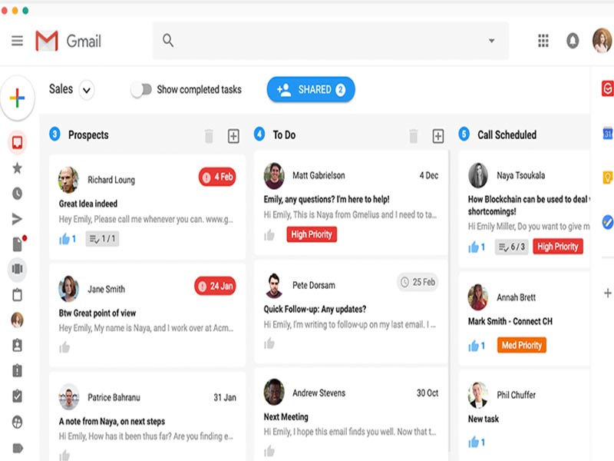Open the sidebar contact avatar
Screen dimensions: 614x461
coord(17,320)
